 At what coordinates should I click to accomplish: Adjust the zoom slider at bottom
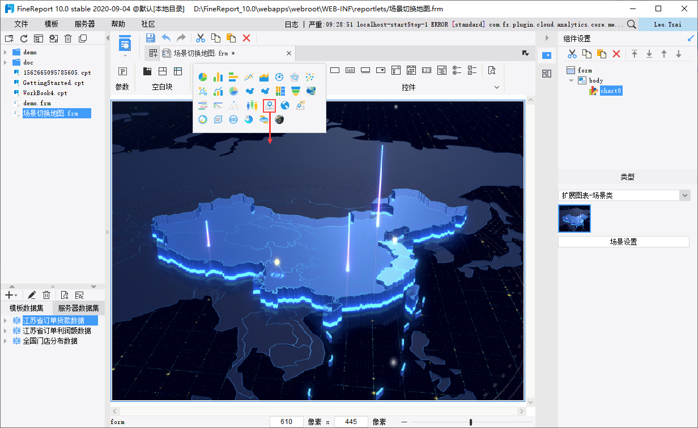coord(471,422)
